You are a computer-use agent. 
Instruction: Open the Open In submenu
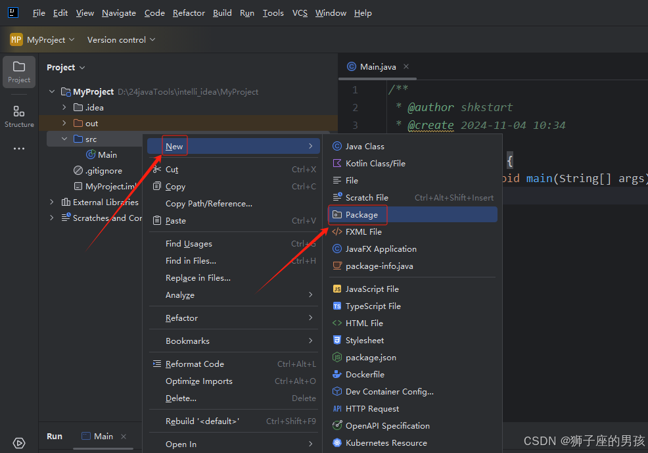coord(233,444)
